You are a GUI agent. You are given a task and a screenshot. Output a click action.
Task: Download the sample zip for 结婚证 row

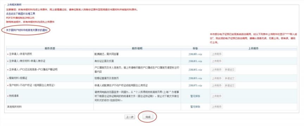click(x=195, y=78)
